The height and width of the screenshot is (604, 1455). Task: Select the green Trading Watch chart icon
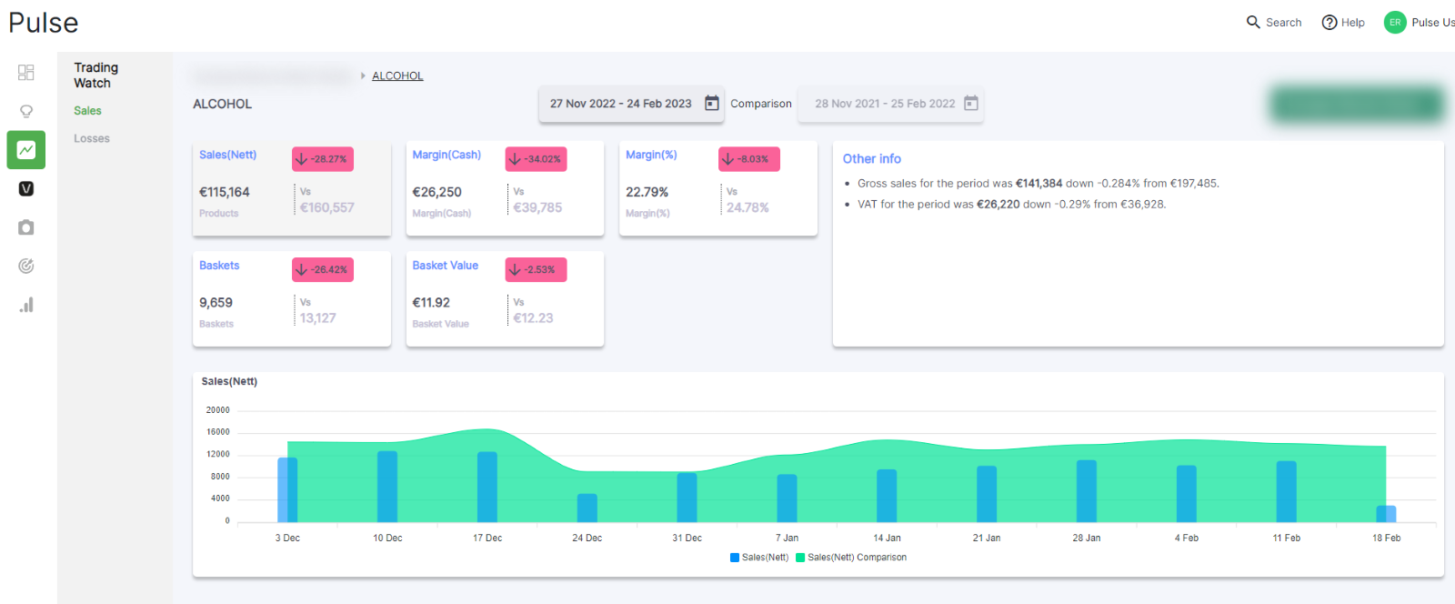pyautogui.click(x=26, y=150)
